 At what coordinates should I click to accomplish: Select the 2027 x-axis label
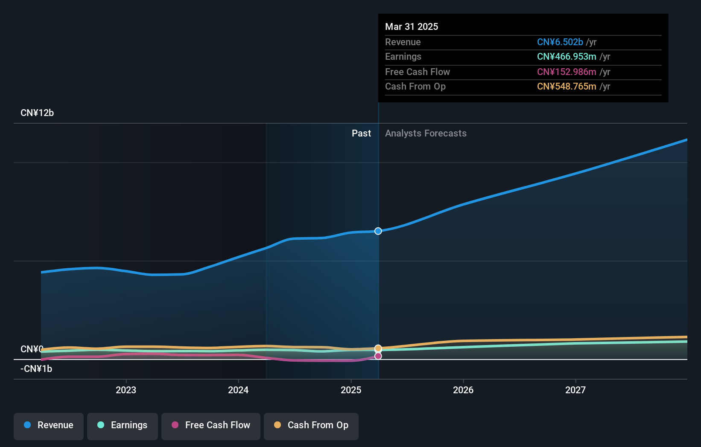575,390
